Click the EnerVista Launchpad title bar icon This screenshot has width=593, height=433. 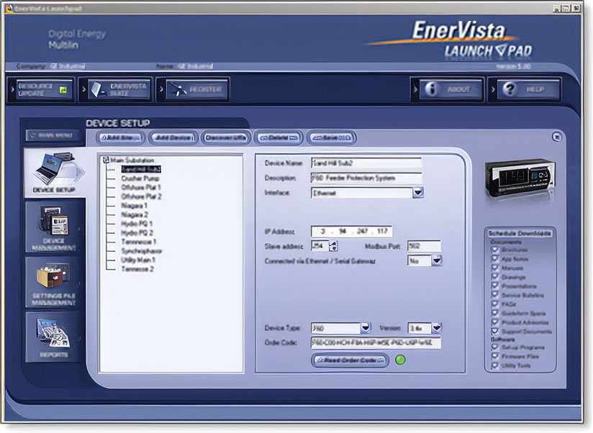[9, 8]
